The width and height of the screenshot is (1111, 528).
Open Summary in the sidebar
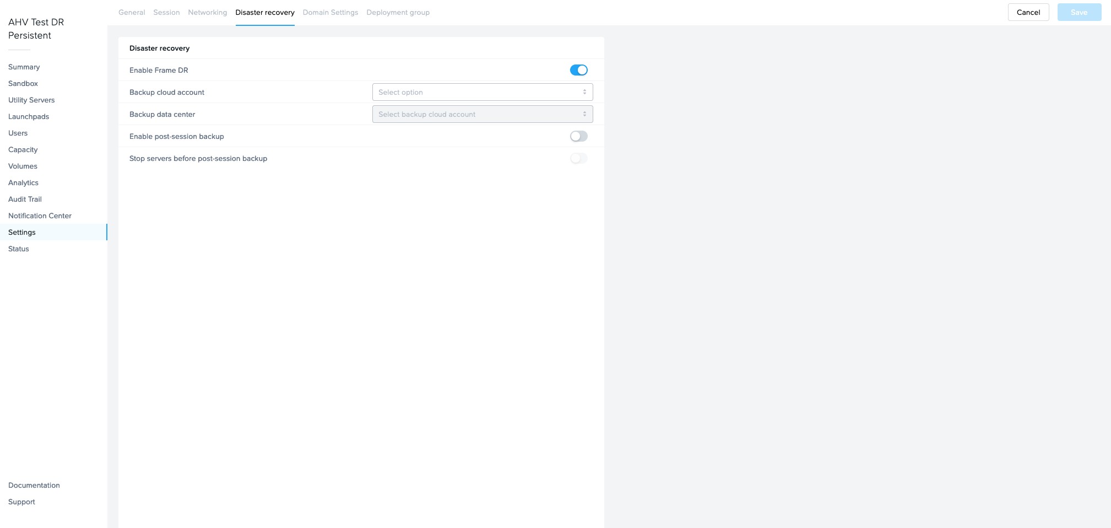pyautogui.click(x=24, y=67)
